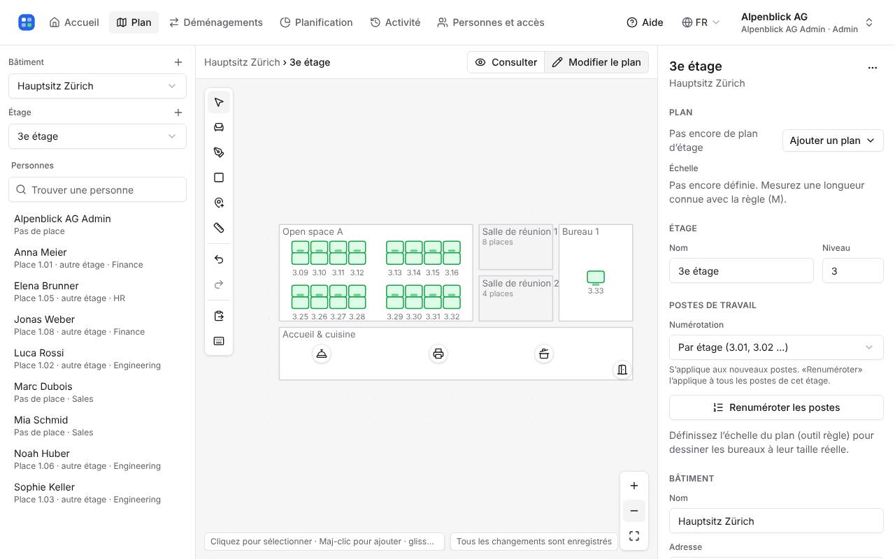The image size is (895, 559).
Task: Open Personnes et accès tab
Action: [491, 22]
